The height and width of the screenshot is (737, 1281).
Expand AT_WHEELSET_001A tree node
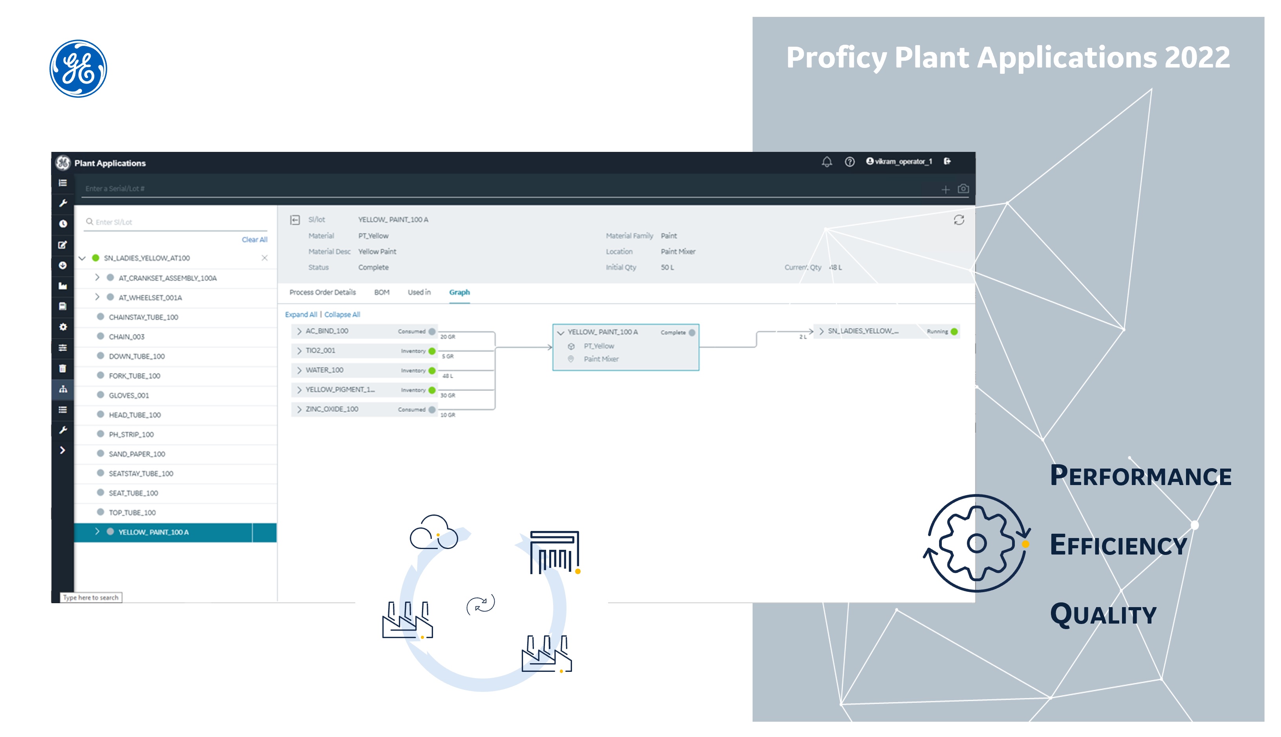coord(97,297)
